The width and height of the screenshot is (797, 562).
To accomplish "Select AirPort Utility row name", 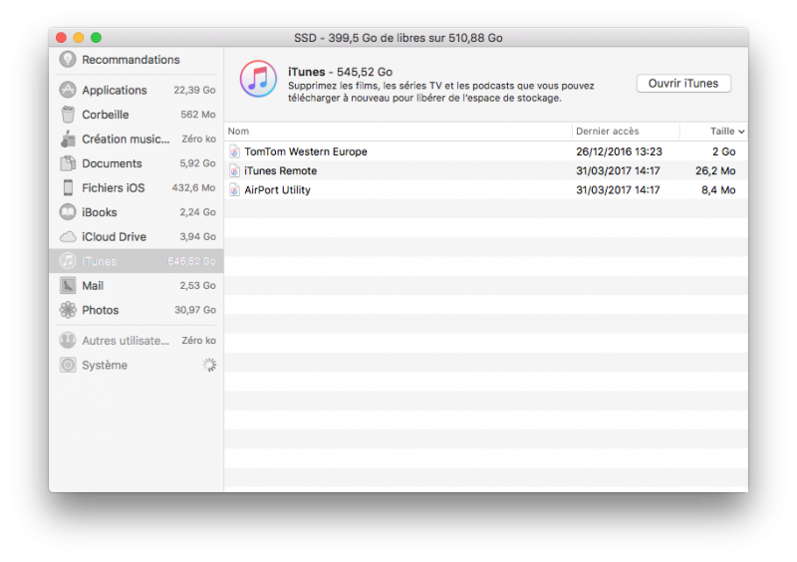I will pos(277,190).
